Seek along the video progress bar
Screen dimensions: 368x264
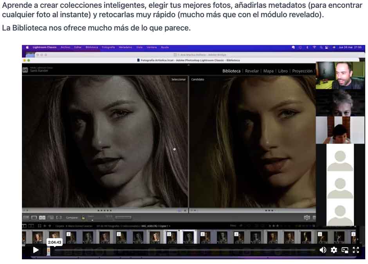click(184, 250)
